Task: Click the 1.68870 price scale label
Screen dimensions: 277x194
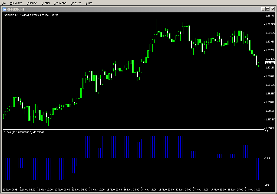Action: (270, 16)
